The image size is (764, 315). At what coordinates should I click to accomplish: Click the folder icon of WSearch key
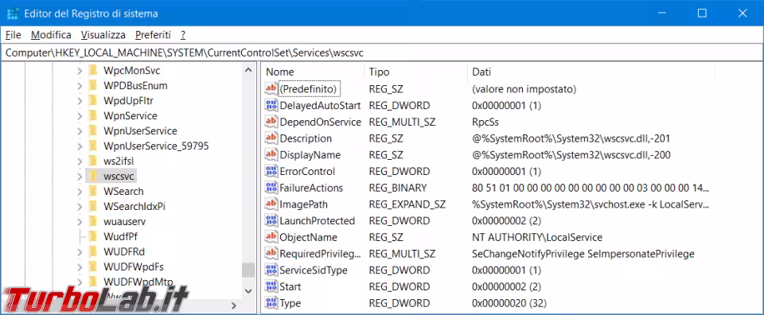point(94,192)
